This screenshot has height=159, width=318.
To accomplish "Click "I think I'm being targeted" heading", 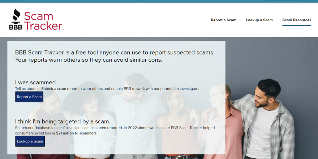I will coord(63,122).
